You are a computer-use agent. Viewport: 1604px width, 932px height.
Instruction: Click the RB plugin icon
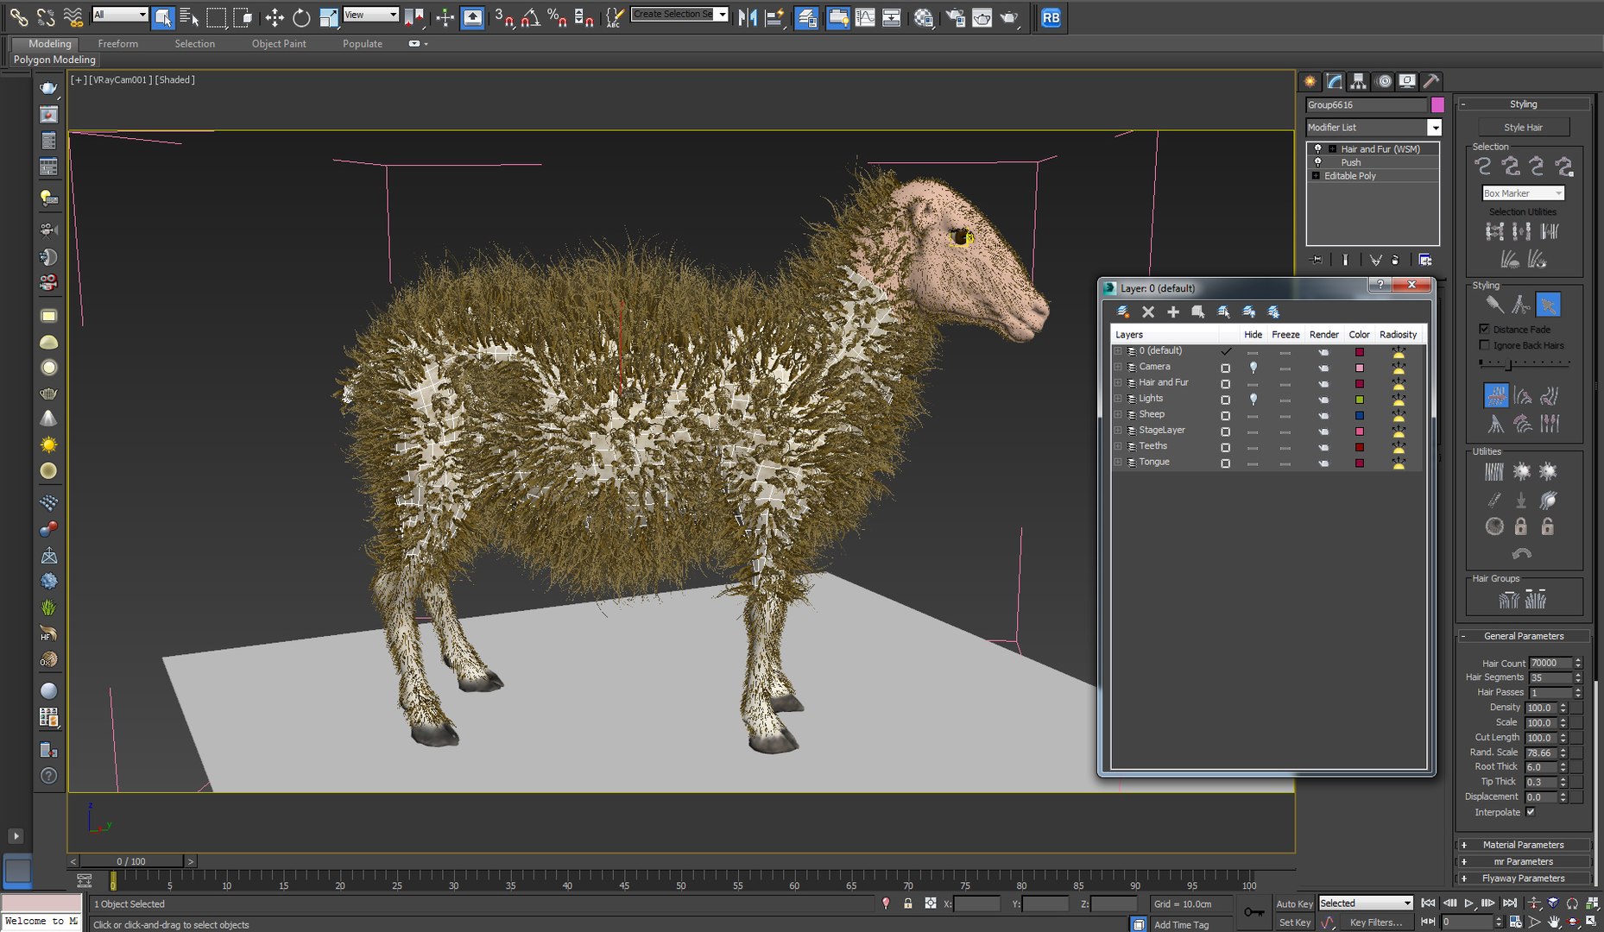[x=1051, y=17]
